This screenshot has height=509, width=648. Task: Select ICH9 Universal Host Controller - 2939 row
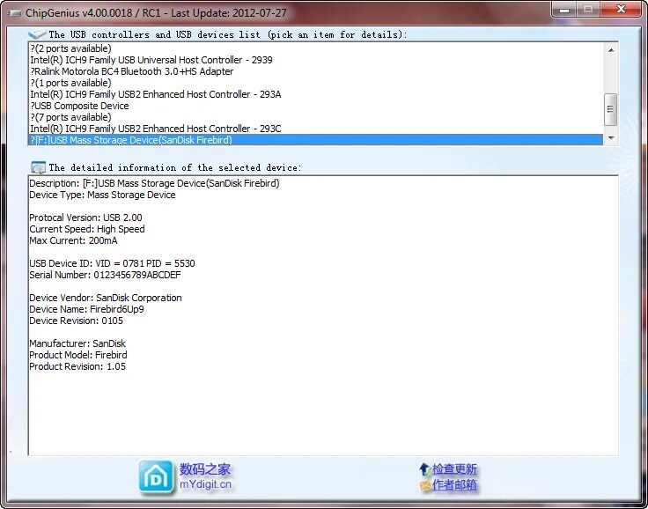(316, 60)
